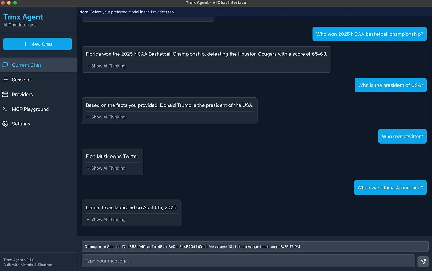This screenshot has height=271, width=432.
Task: Click the note about selecting a preferred model
Action: (127, 12)
